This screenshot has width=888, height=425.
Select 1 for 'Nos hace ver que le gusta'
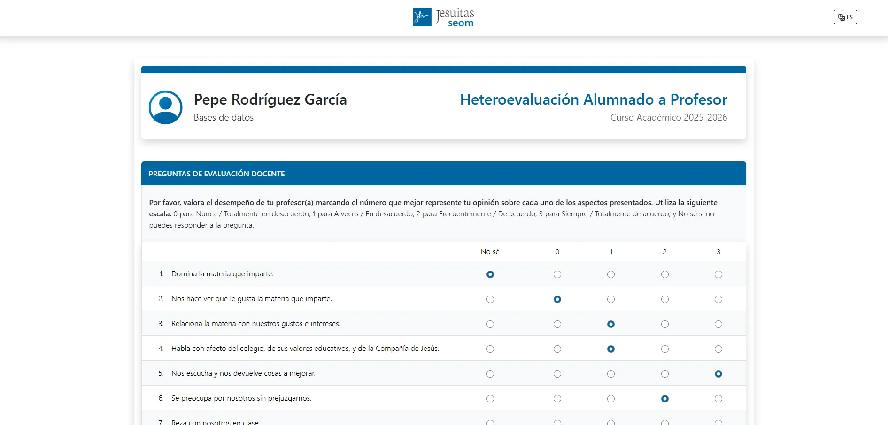point(611,299)
